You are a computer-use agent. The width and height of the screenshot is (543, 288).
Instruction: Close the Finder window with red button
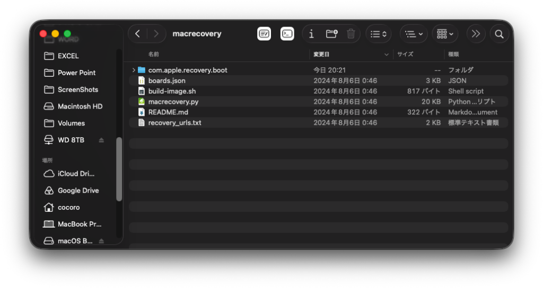click(43, 33)
